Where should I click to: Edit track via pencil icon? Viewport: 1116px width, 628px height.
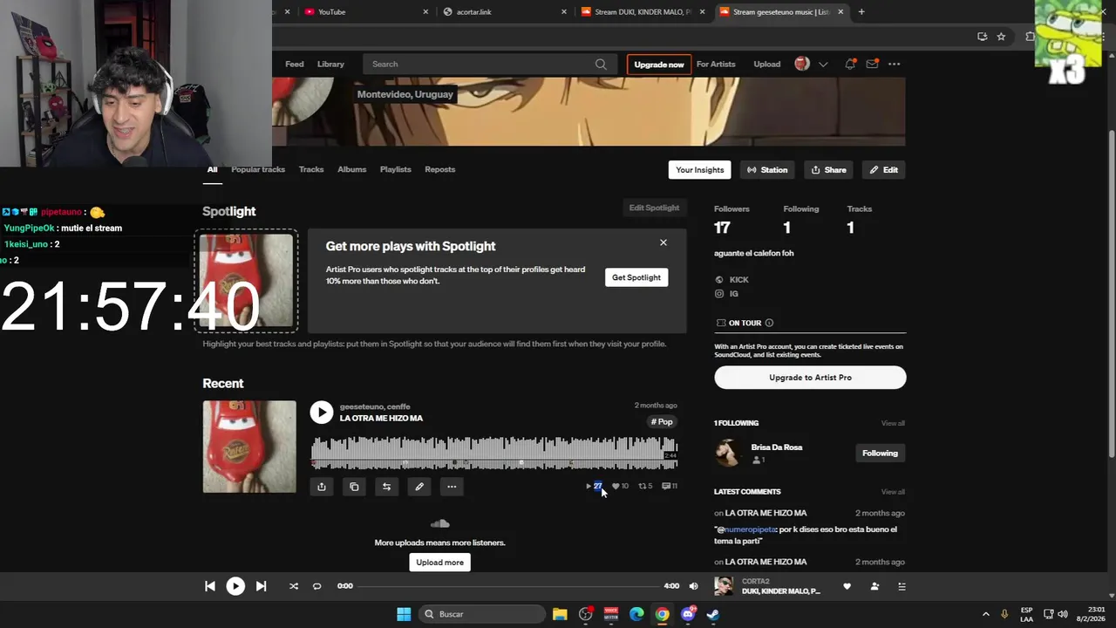(419, 487)
